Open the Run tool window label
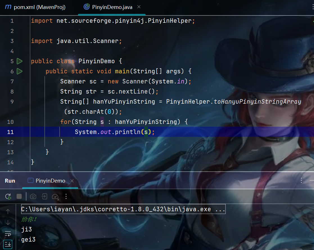314x250 pixels. point(10,181)
